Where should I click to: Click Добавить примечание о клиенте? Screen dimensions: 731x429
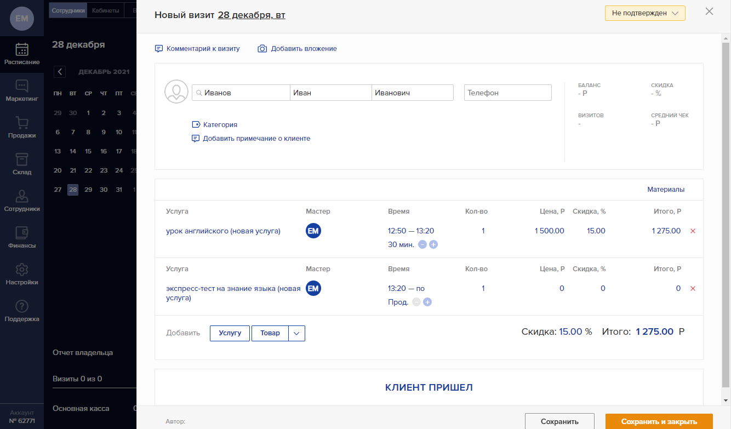251,139
